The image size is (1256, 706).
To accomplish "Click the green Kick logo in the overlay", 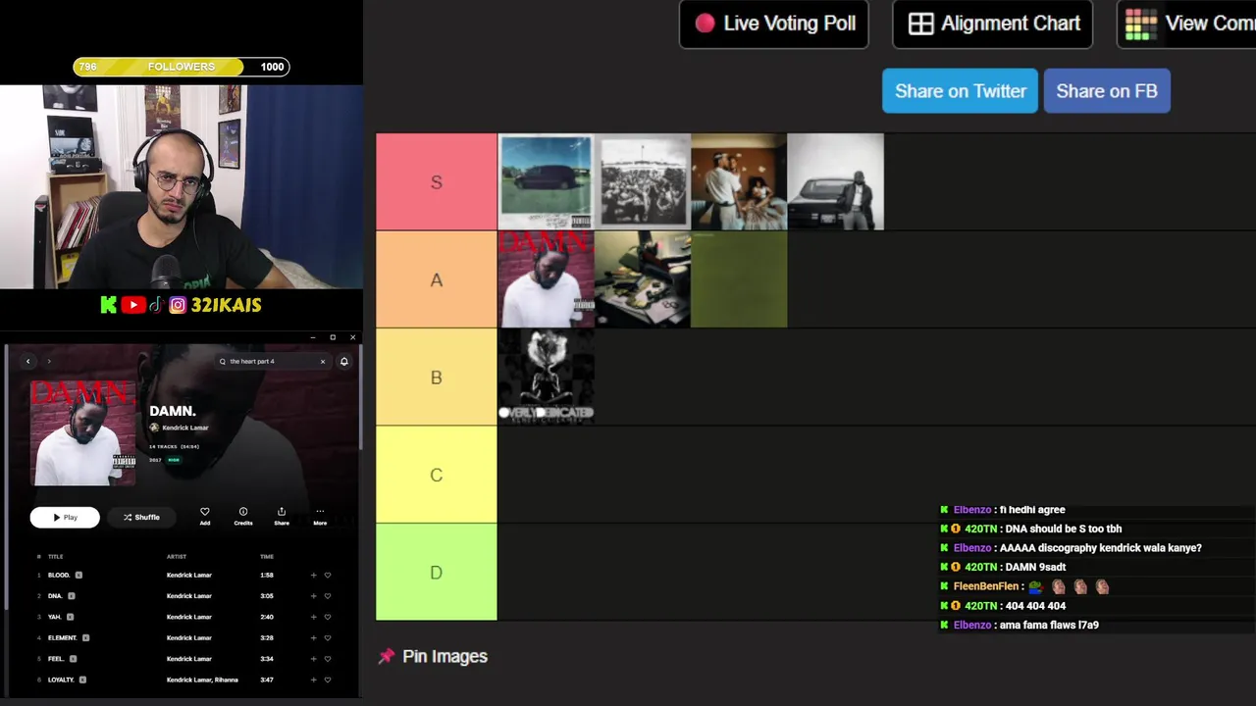I will point(108,305).
